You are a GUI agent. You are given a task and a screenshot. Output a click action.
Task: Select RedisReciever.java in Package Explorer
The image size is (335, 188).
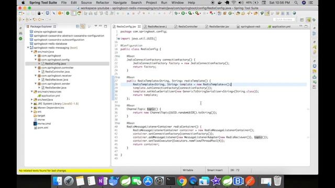coord(57,79)
